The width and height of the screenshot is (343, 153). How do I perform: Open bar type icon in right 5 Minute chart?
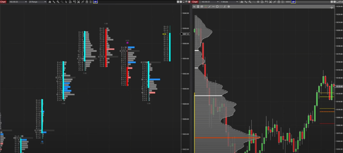pos(242,2)
